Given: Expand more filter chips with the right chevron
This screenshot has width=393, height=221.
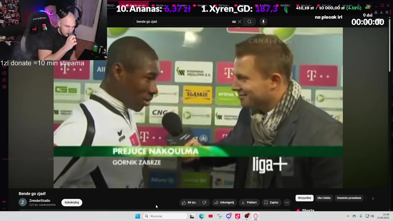Looking at the screenshot, I should coord(373,198).
